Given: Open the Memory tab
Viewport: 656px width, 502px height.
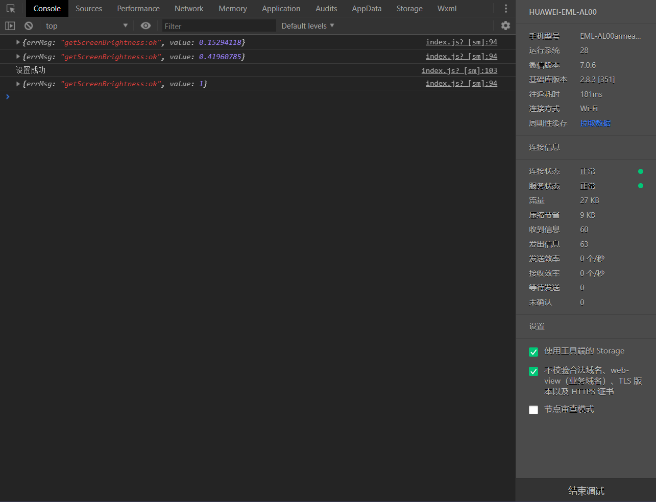Looking at the screenshot, I should (233, 9).
